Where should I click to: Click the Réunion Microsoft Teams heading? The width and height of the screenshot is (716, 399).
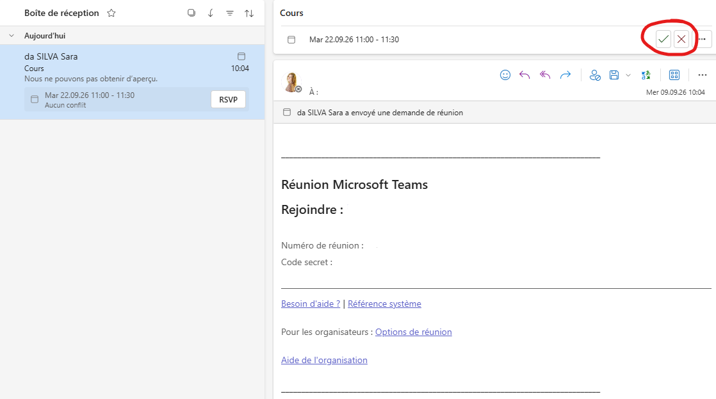click(354, 184)
